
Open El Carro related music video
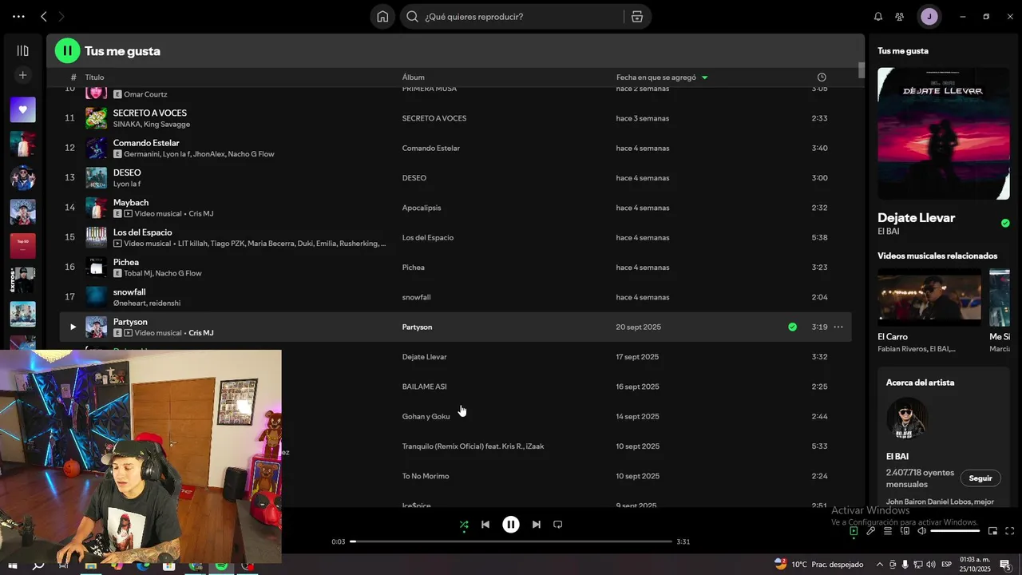(929, 297)
